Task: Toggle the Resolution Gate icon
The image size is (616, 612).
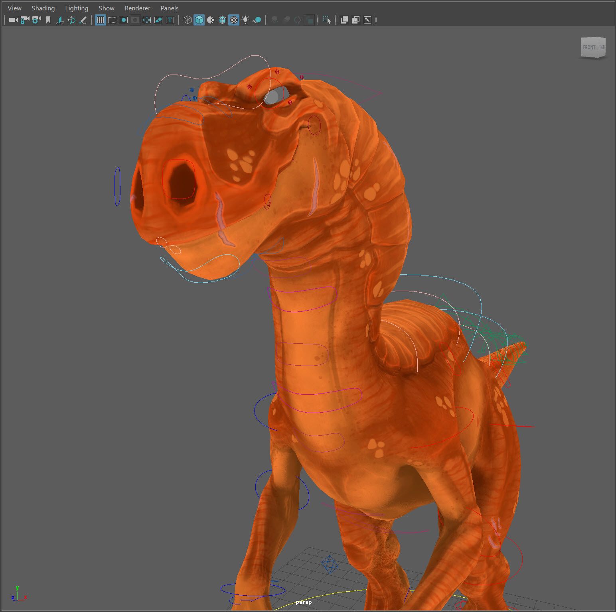Action: (124, 20)
